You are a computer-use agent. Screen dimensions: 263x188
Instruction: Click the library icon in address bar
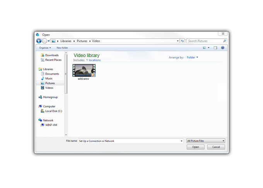click(53, 41)
